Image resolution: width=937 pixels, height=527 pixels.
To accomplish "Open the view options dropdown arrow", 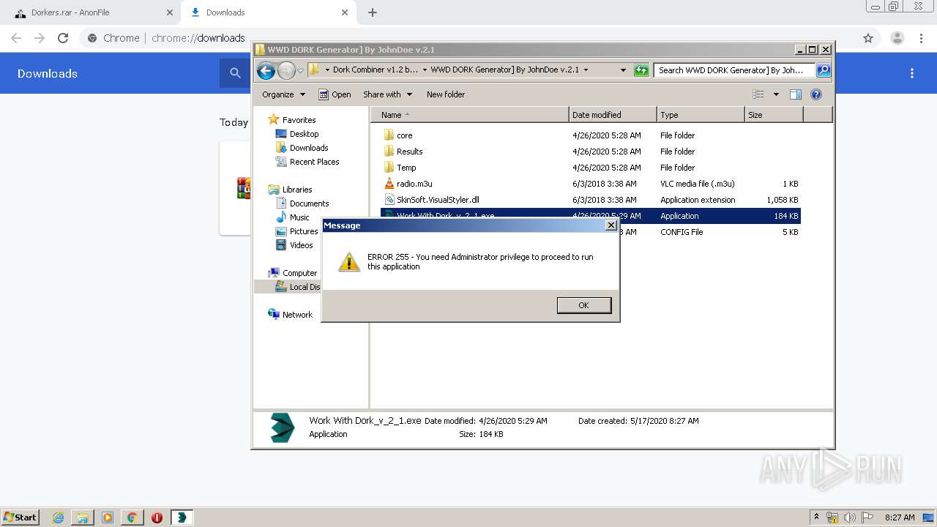I will (x=776, y=94).
